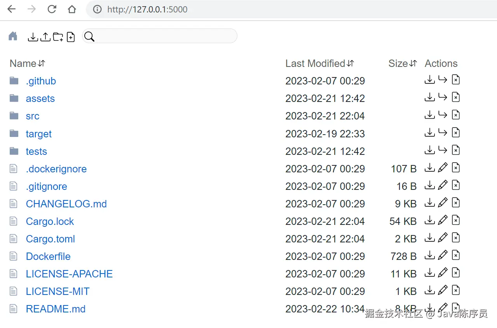Edit the CHANGELOG.md file

(443, 203)
